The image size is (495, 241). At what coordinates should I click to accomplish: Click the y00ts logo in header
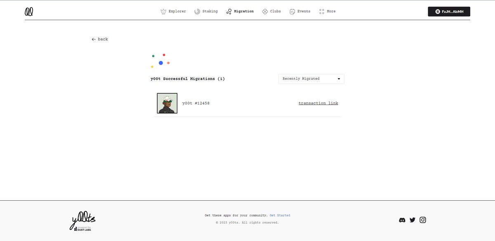point(29,12)
